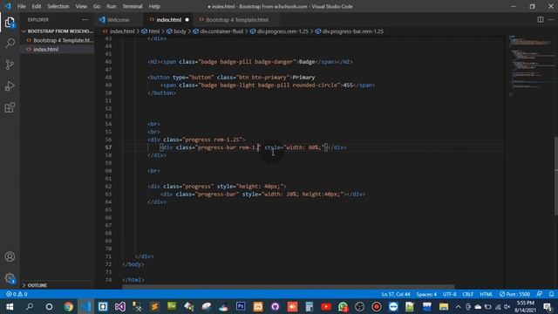Screen dimensions: 558x314
Task: Click the feedback icon in status bar
Action: coord(540,294)
